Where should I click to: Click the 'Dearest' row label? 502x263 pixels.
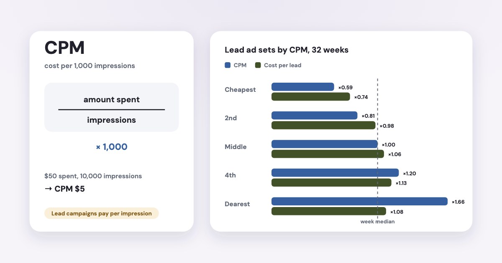237,204
